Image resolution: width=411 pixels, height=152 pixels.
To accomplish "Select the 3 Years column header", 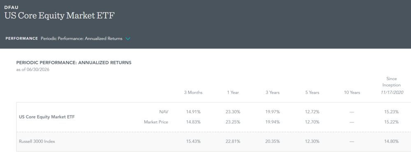I will point(272,93).
